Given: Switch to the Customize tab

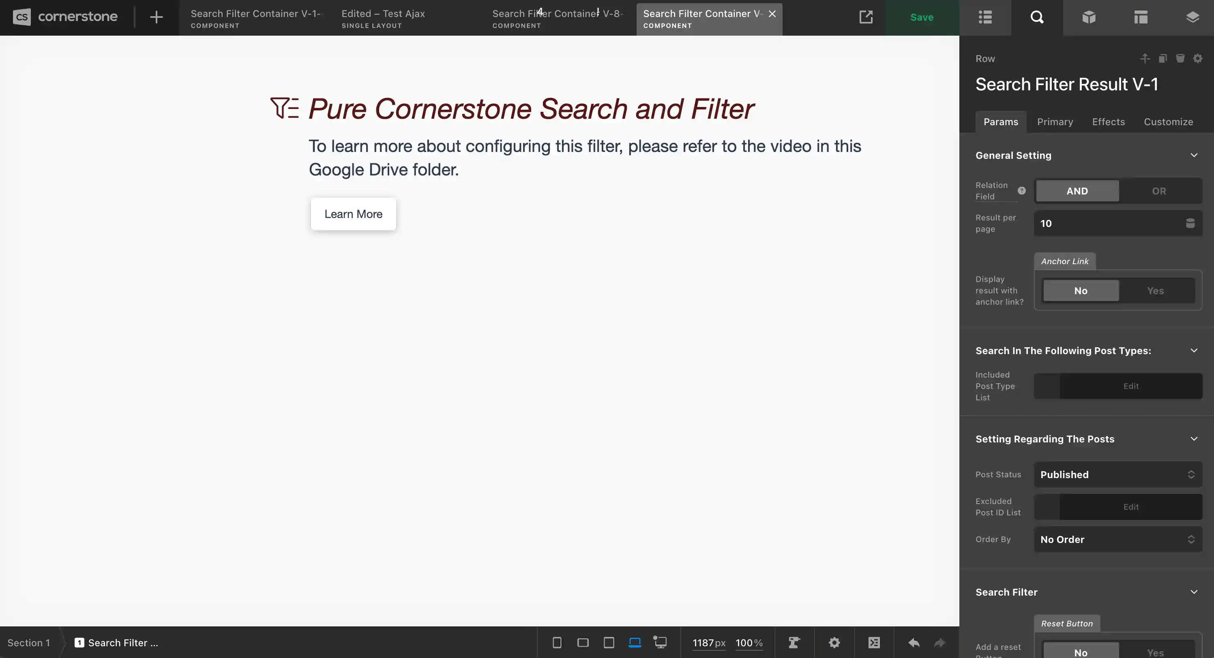Looking at the screenshot, I should (1168, 122).
